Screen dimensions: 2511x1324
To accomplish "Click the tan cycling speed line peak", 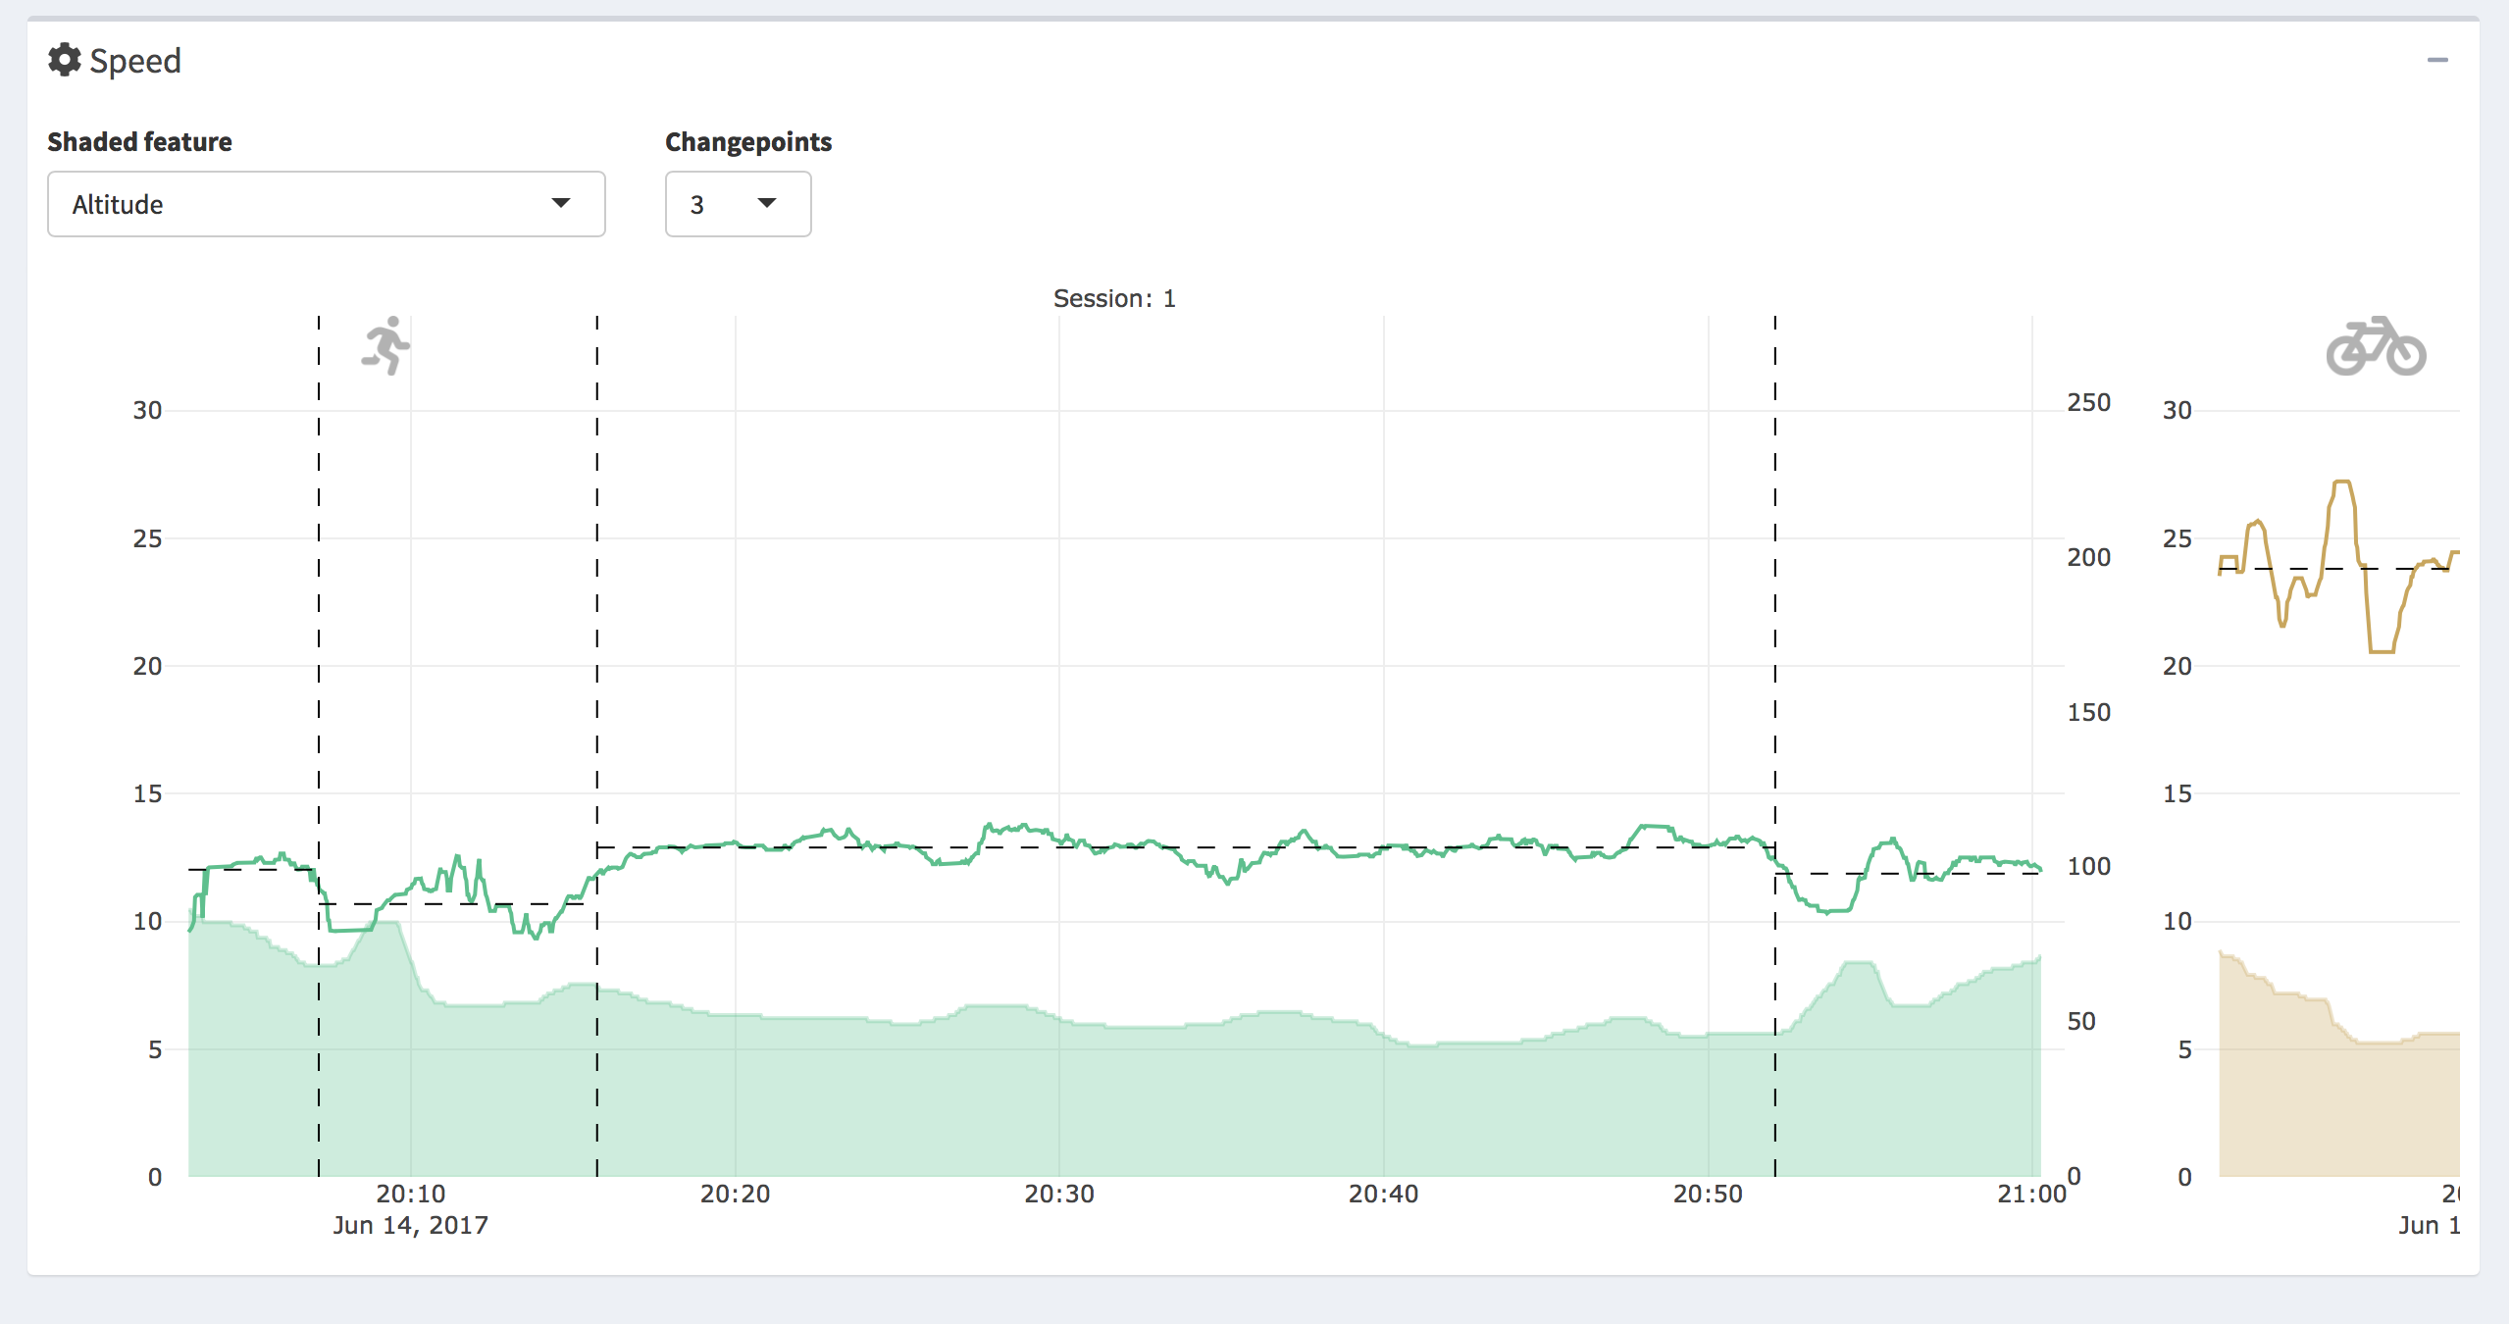I will click(x=2342, y=483).
